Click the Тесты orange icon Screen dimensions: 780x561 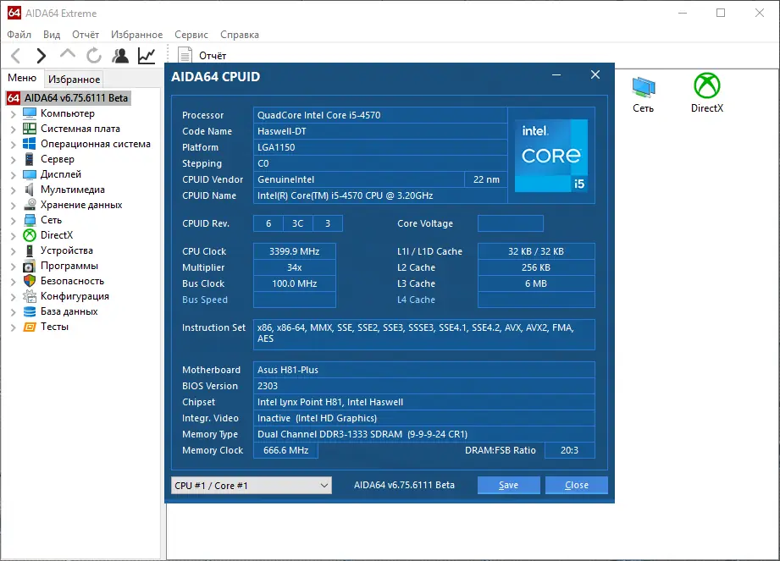tap(30, 327)
